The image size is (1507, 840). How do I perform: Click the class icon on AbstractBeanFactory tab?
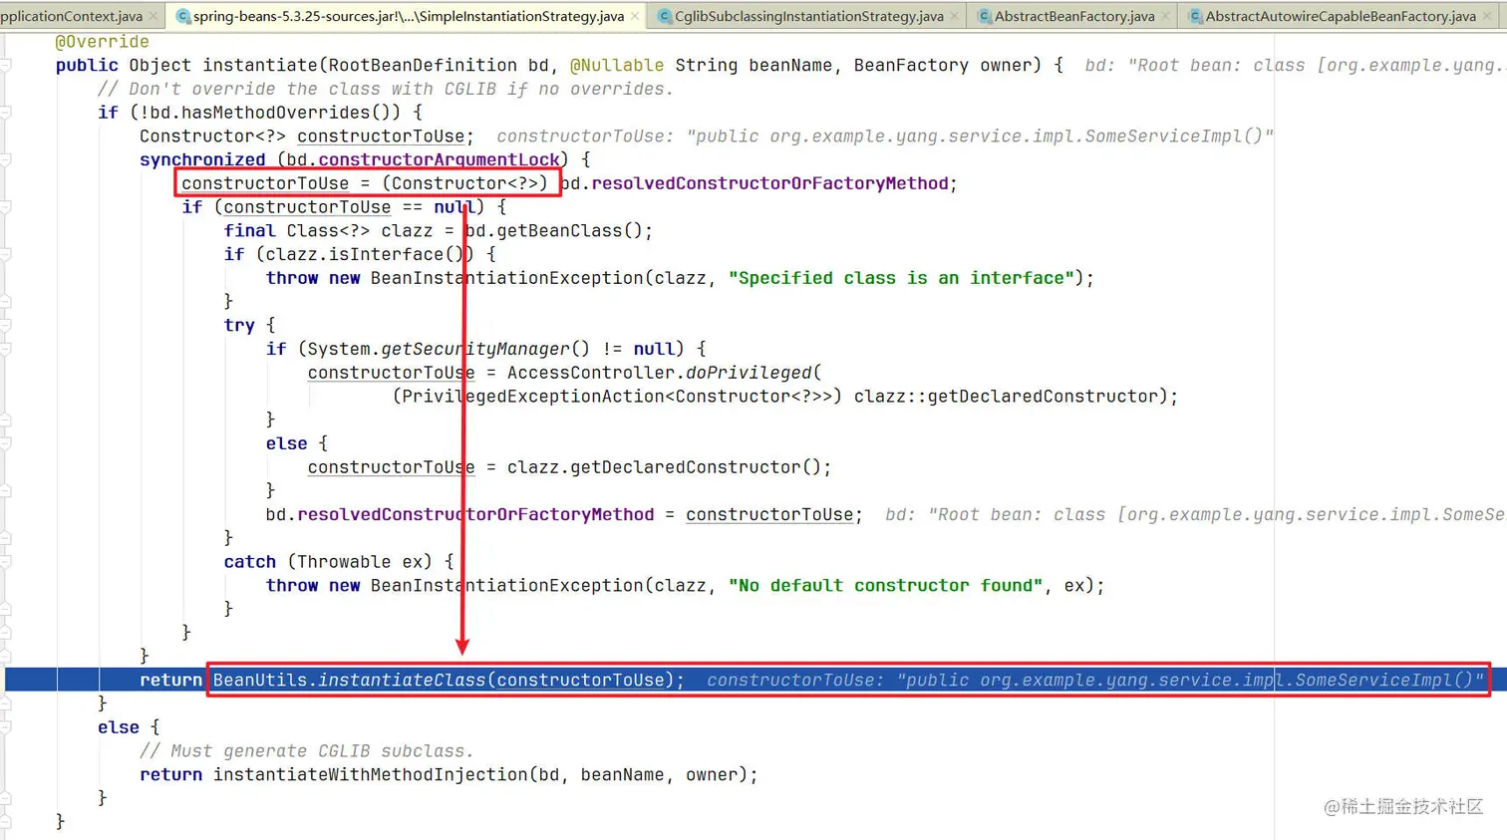(984, 16)
